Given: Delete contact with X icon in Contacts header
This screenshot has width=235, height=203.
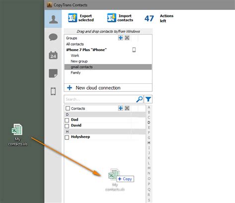Looking at the screenshot, I should 127,108.
